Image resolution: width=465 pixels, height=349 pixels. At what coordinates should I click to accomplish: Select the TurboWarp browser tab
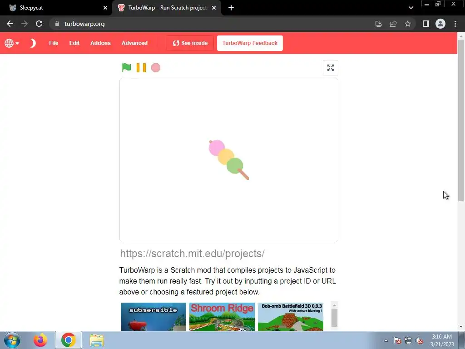click(166, 8)
